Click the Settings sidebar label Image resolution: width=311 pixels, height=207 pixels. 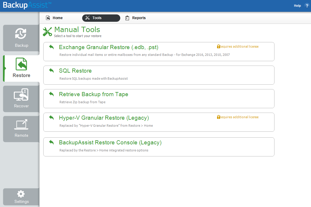[x=21, y=201]
